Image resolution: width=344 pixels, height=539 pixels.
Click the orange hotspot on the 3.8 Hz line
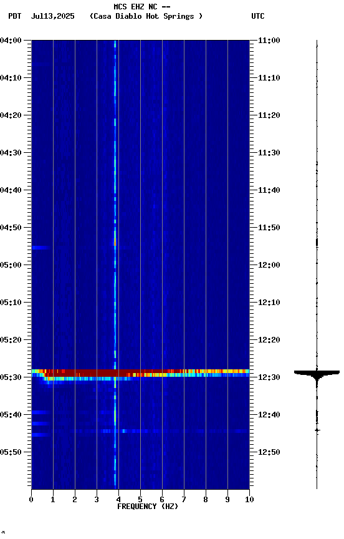coord(115,242)
